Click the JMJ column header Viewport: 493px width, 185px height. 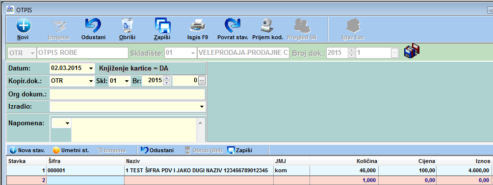click(x=291, y=161)
